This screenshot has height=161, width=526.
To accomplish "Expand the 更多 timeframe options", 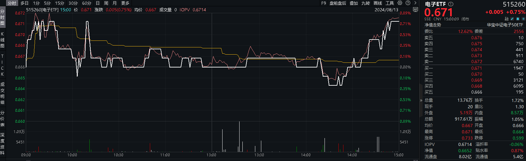I will tap(125, 3).
